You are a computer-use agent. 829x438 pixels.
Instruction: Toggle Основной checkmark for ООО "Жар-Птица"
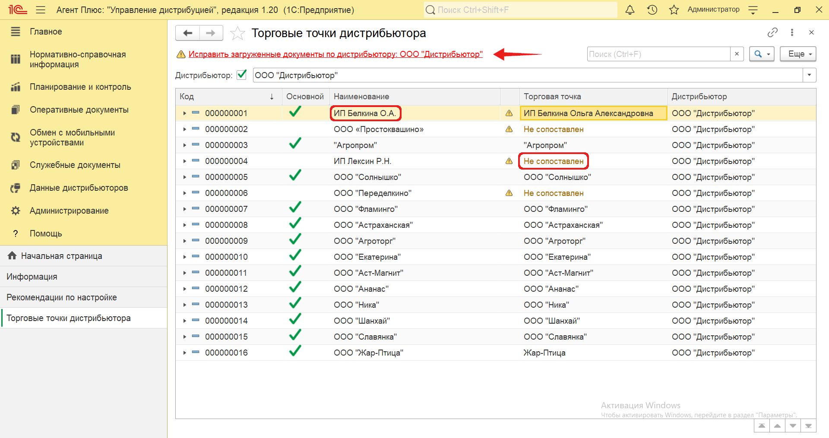[x=295, y=352]
